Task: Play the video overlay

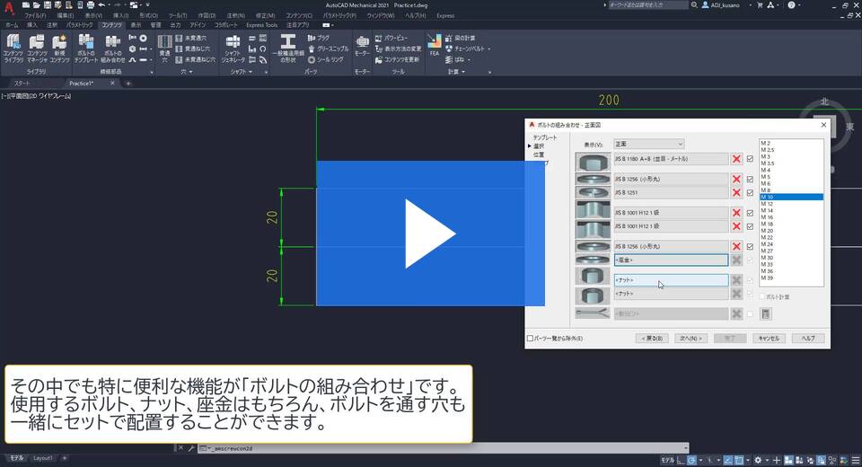Action: coord(430,233)
